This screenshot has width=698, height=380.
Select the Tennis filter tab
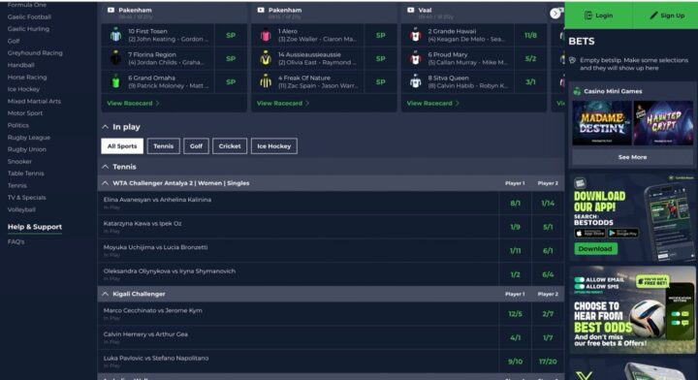(x=164, y=146)
